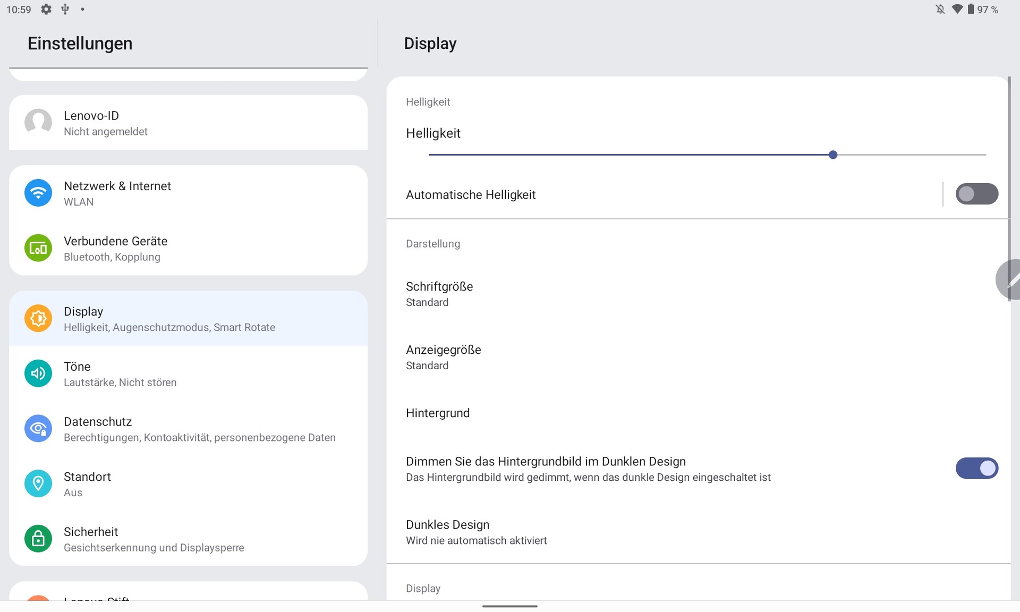
Task: Tap the settings gear in the status bar
Action: tap(46, 10)
